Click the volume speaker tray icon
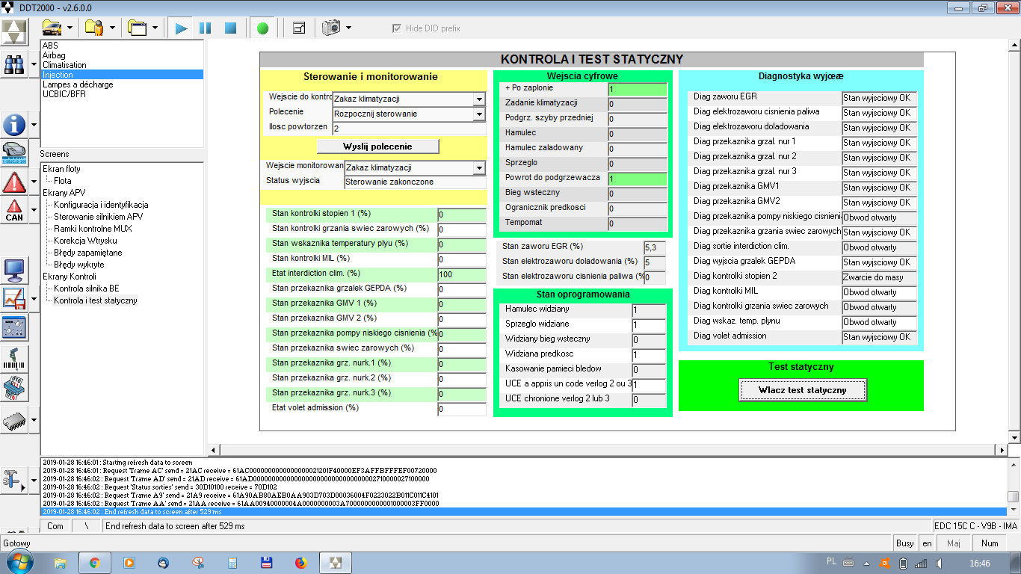This screenshot has width=1021, height=574. (x=938, y=563)
